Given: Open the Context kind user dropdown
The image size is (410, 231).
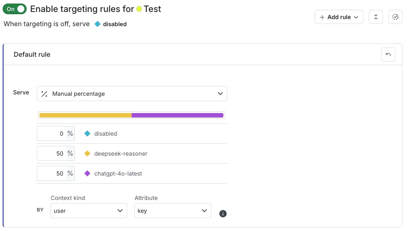Looking at the screenshot, I should coord(89,211).
